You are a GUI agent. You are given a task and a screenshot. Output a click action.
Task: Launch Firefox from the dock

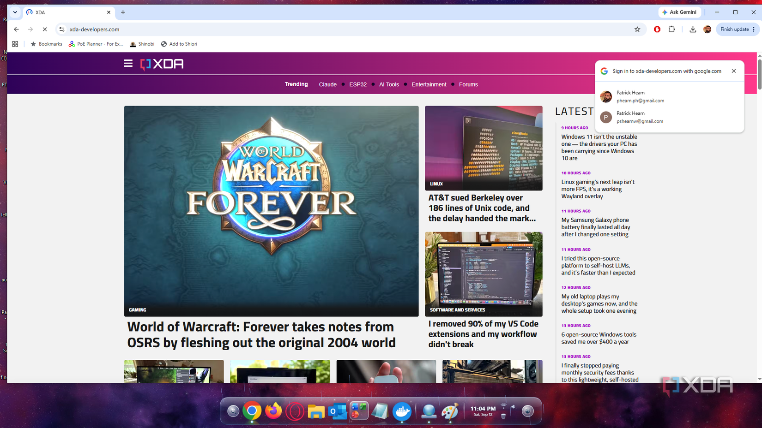click(x=273, y=410)
